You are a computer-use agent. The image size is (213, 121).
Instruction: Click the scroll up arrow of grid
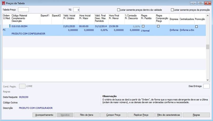click(x=208, y=16)
